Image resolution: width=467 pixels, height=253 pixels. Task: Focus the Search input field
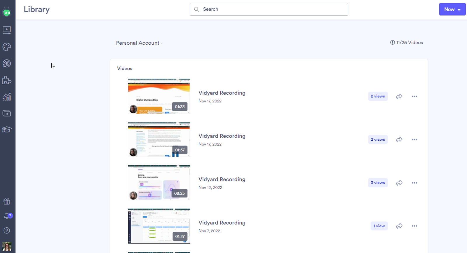coord(269,9)
